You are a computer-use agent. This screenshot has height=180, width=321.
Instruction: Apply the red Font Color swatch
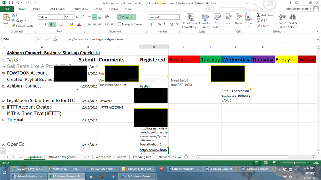click(x=79, y=24)
